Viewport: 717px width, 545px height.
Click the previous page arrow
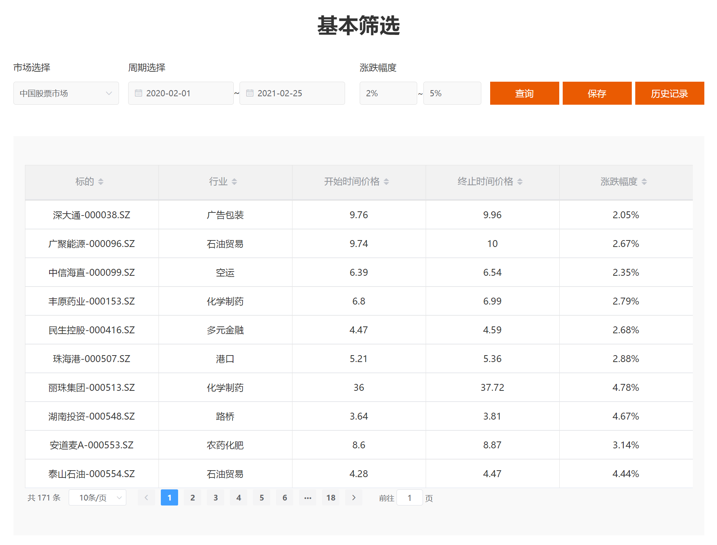pyautogui.click(x=146, y=497)
